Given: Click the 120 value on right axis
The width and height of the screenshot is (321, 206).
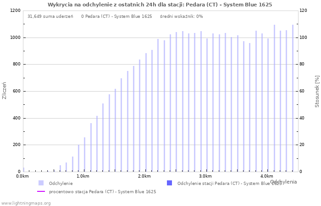Looking at the screenshot, I should click(304, 11).
